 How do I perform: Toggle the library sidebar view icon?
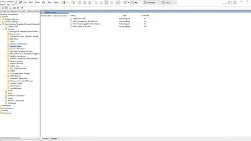pyautogui.click(x=96, y=2)
